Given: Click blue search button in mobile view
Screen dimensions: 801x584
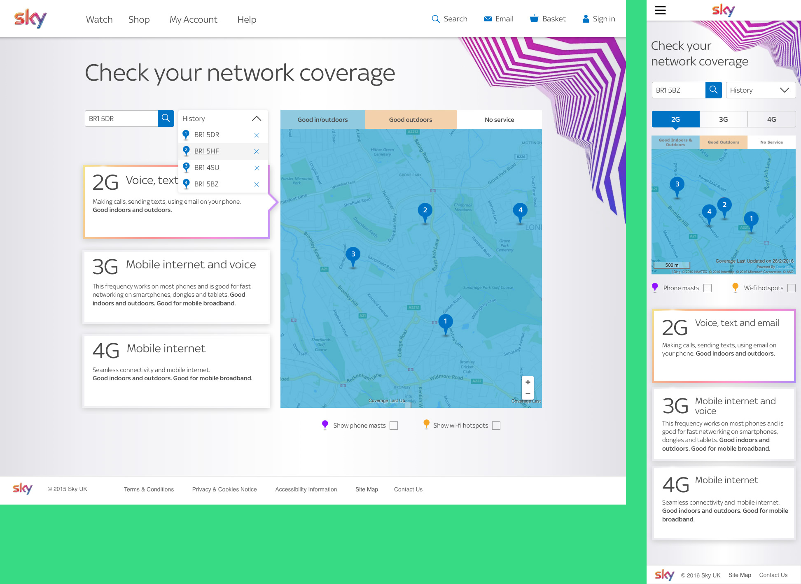Looking at the screenshot, I should (714, 90).
